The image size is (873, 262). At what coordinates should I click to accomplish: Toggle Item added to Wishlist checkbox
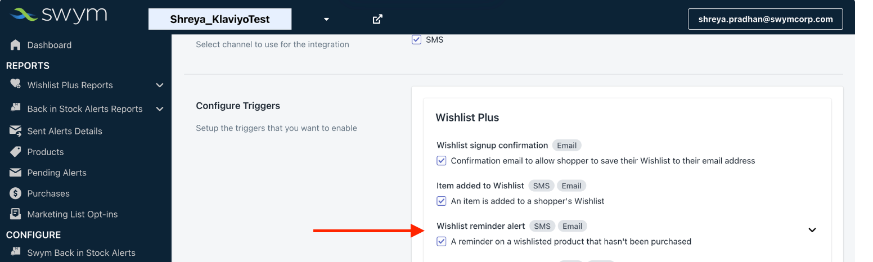tap(442, 201)
